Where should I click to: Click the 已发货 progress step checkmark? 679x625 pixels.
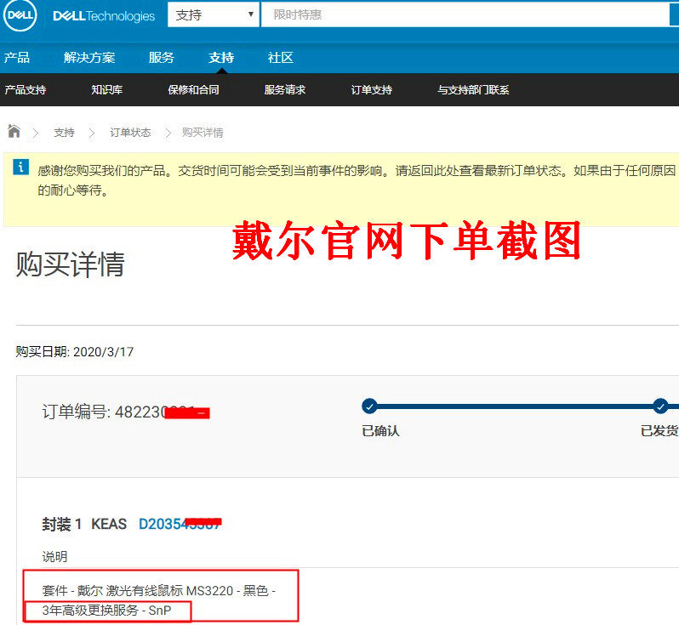coord(660,406)
